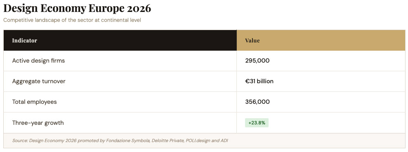Viewport: 408px width, 152px height.
Task: Click the Indicator column header
Action: pyautogui.click(x=25, y=40)
